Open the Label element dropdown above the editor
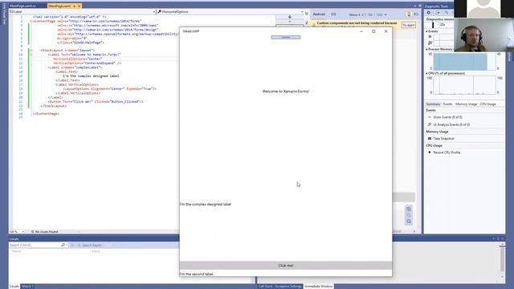The image size is (514, 289). pos(82,11)
